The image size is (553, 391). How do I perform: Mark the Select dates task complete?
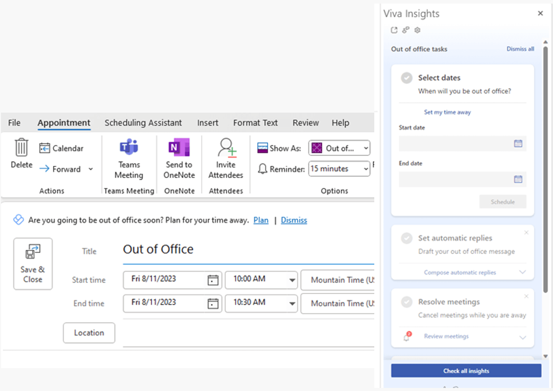406,78
